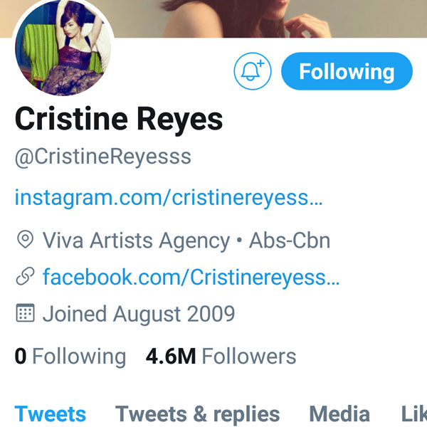
Task: Open the round profile picture
Action: click(x=63, y=46)
